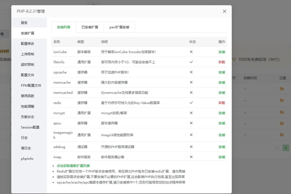
Task: Click description Imagick高性能图形库
Action: coord(117,135)
